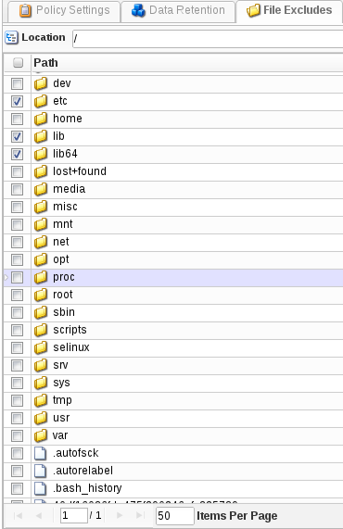This screenshot has width=343, height=529.
Task: Click the .autorelabel file icon
Action: 41,471
